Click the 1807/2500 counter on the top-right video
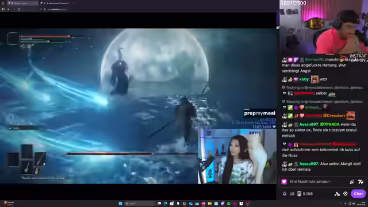 293,3
